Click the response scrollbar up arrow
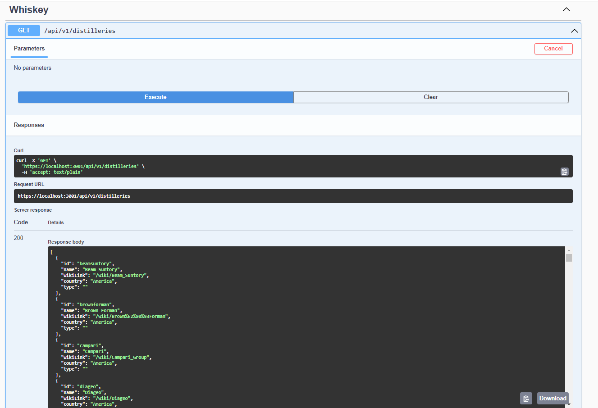The height and width of the screenshot is (408, 598). click(x=569, y=250)
